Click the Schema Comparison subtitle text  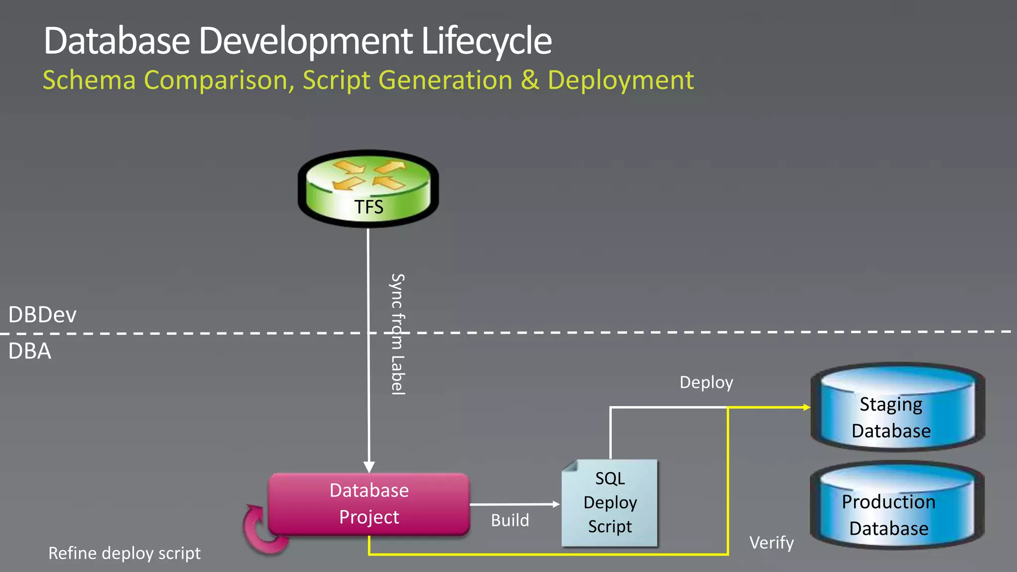tap(368, 80)
